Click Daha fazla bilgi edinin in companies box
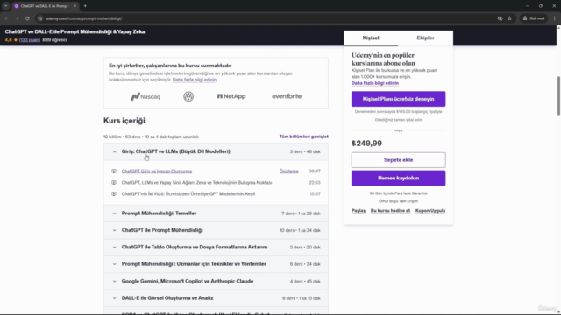The height and width of the screenshot is (315, 561). click(195, 80)
